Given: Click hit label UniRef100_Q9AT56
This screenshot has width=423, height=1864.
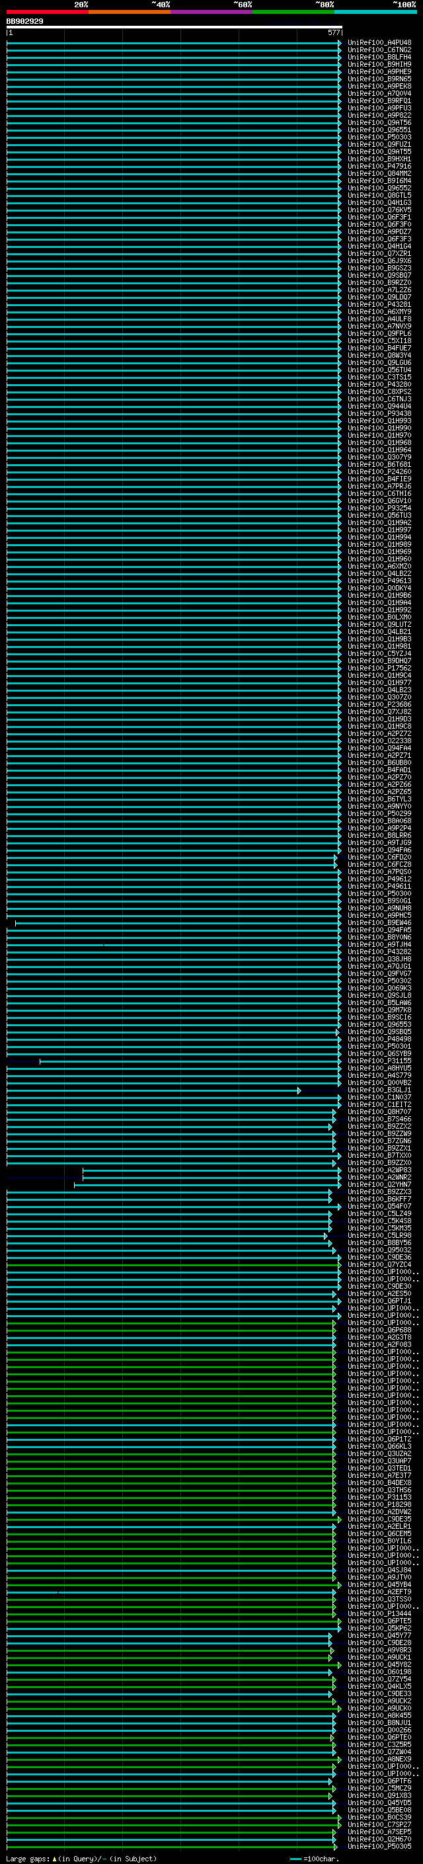Looking at the screenshot, I should click(x=379, y=123).
